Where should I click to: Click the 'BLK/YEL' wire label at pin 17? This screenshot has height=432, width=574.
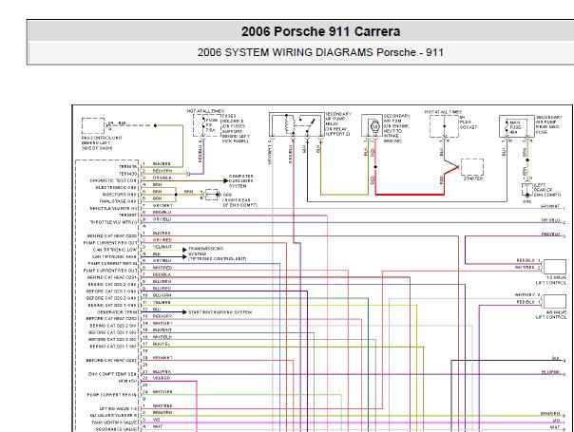[162, 344]
